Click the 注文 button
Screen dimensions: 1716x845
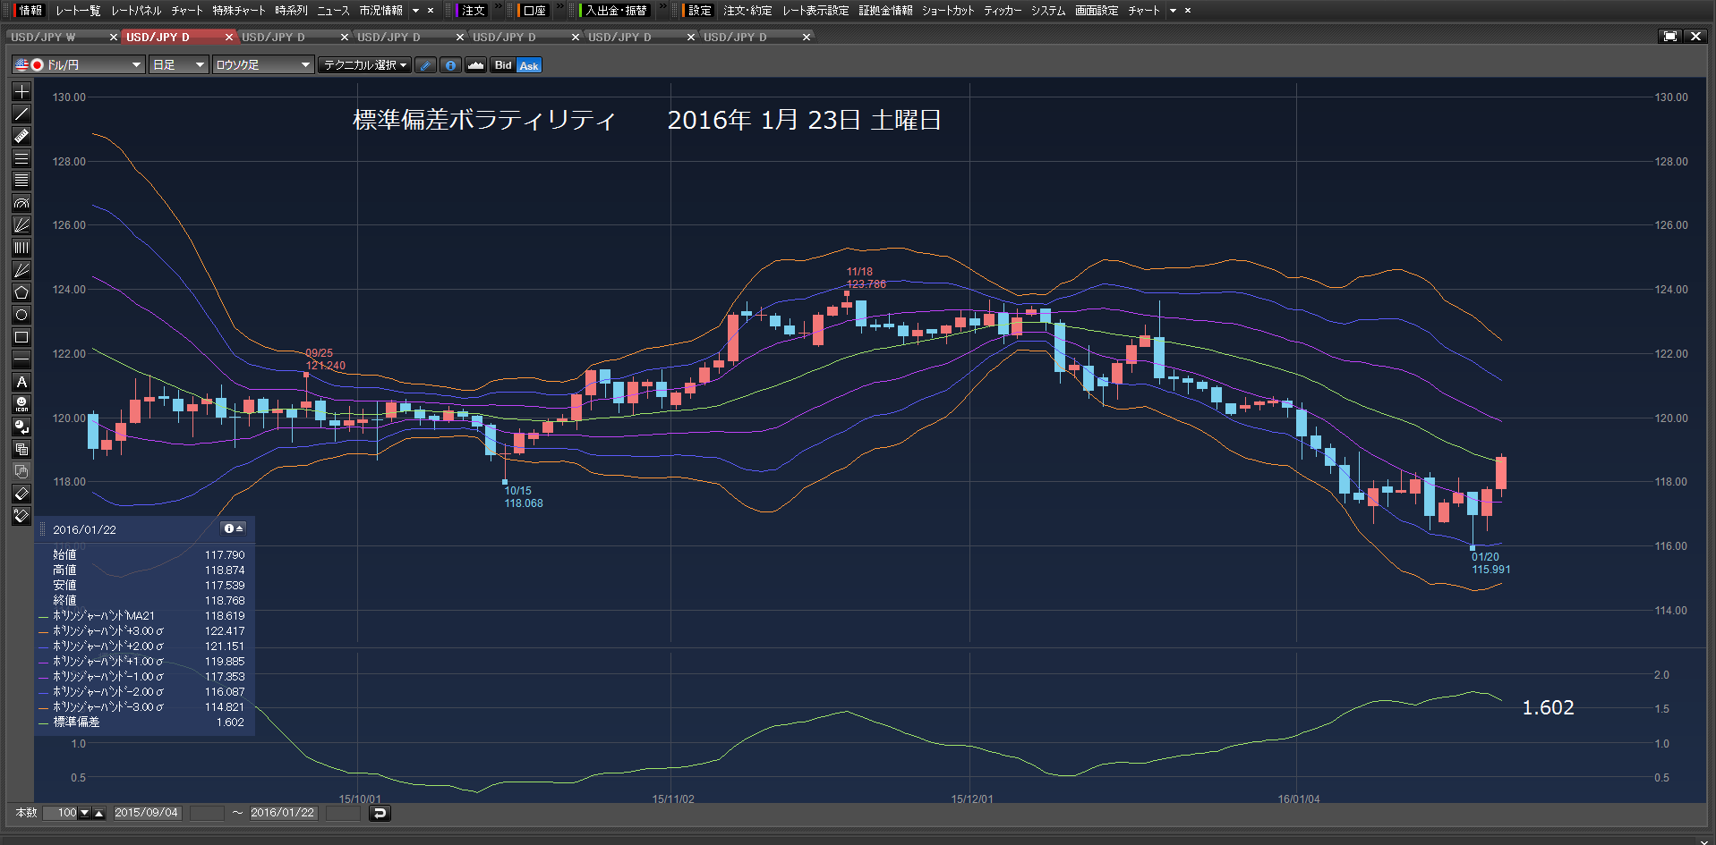pyautogui.click(x=472, y=11)
